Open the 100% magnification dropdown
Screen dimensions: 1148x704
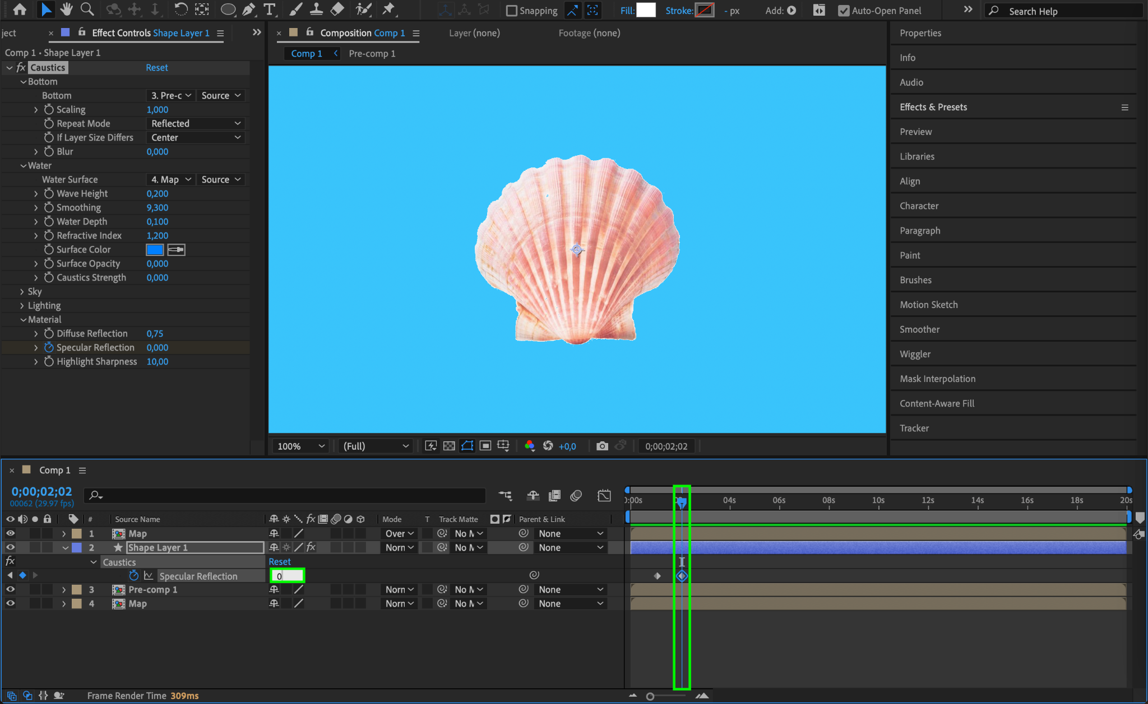(x=301, y=446)
